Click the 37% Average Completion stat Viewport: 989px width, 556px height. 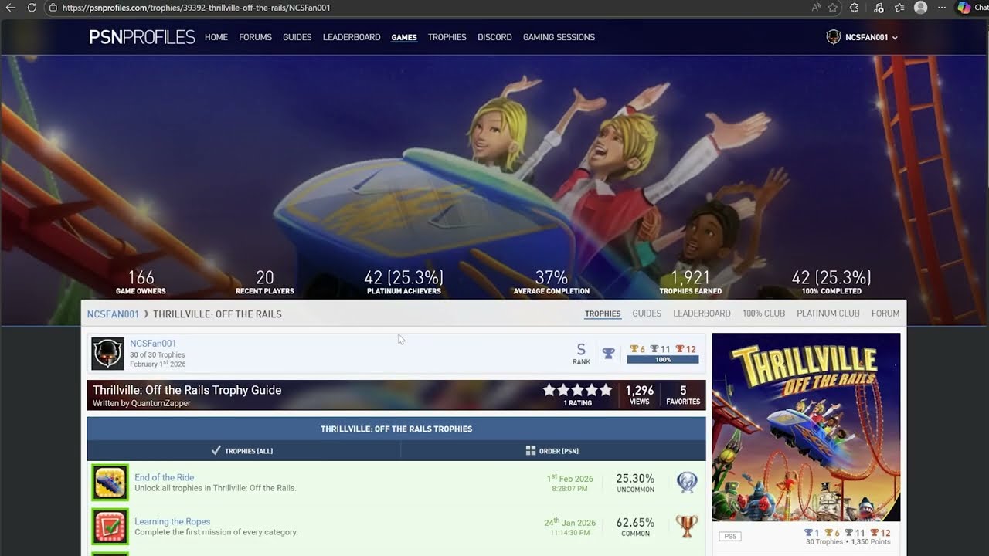(x=552, y=282)
